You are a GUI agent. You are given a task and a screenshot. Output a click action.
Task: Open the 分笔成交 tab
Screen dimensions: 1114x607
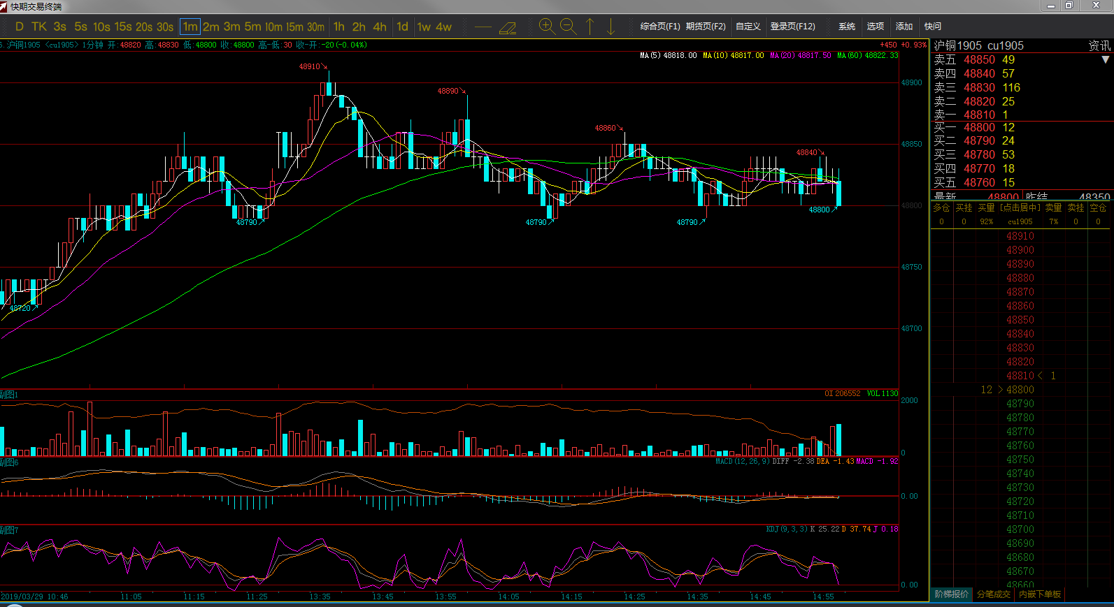[994, 594]
